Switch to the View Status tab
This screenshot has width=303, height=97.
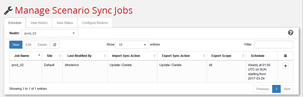[x=65, y=23]
